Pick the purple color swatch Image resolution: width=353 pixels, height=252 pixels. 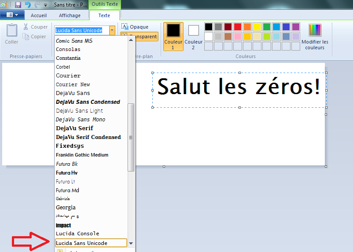[x=296, y=27]
